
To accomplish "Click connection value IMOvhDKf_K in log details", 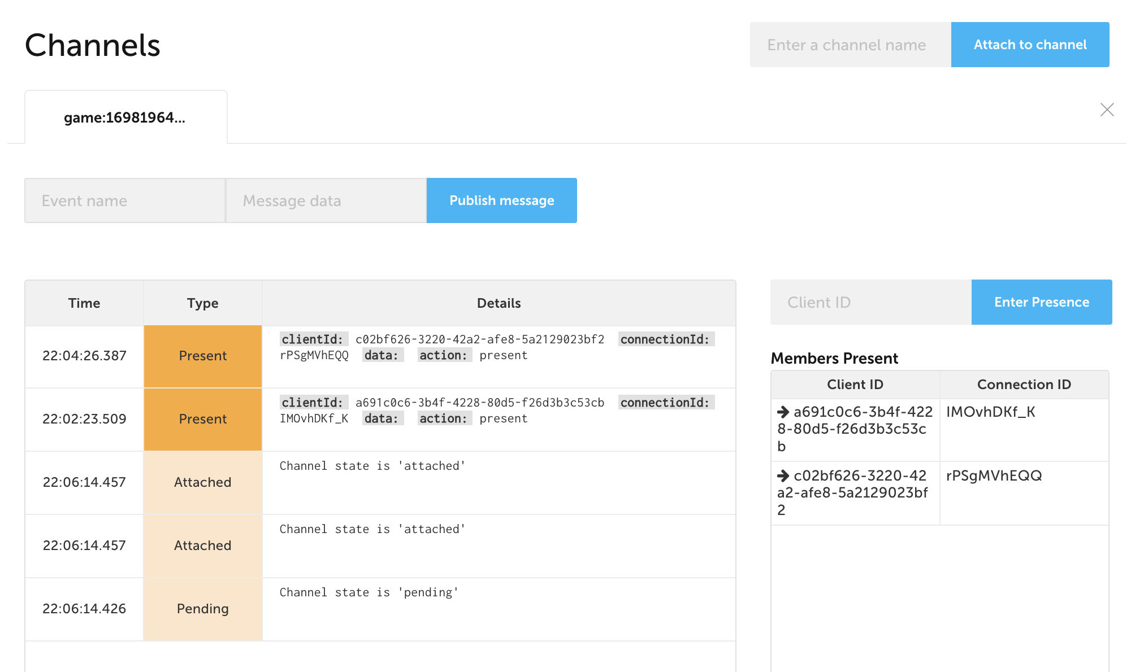I will click(x=314, y=418).
